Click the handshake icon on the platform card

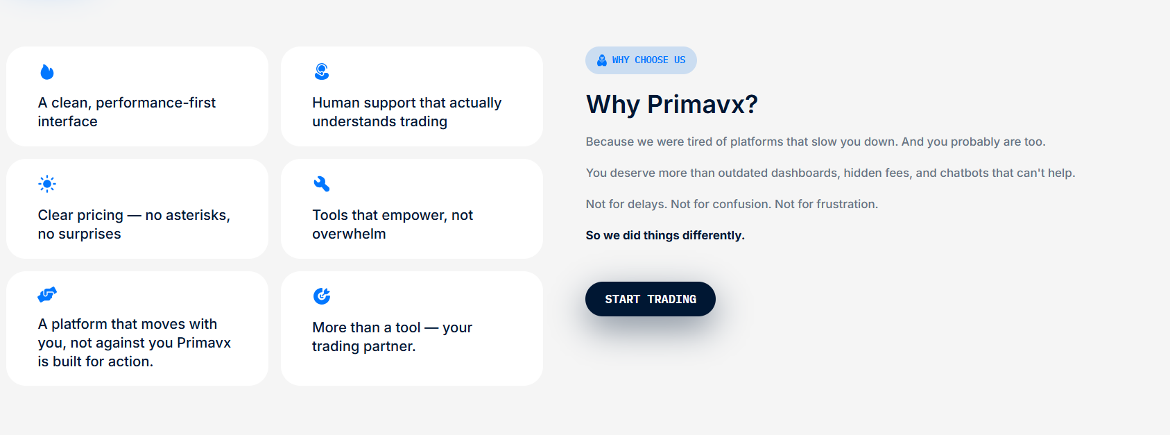tap(47, 295)
